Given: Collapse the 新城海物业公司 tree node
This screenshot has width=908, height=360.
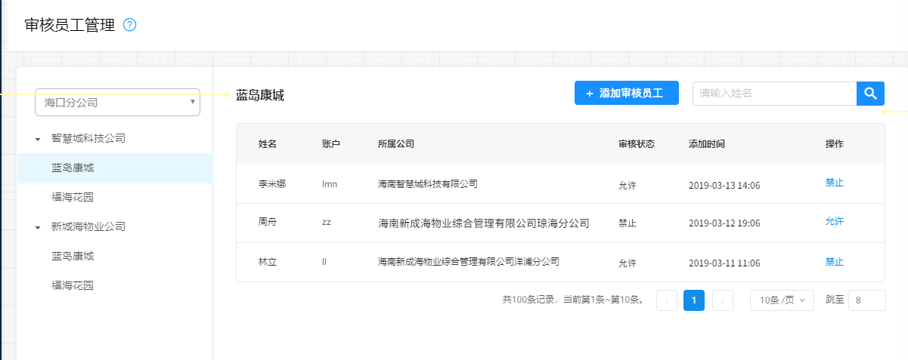Looking at the screenshot, I should (x=38, y=227).
